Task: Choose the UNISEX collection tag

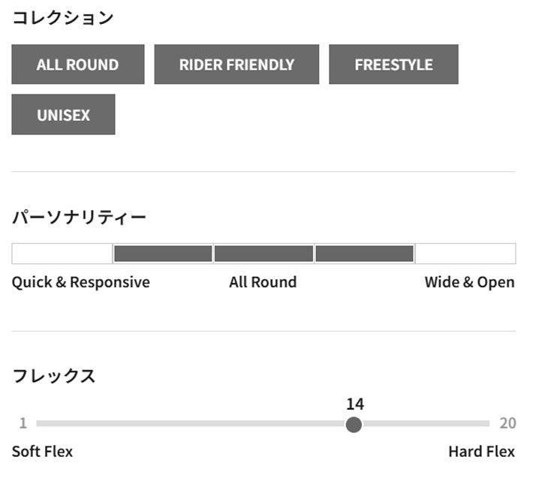Action: [x=63, y=115]
